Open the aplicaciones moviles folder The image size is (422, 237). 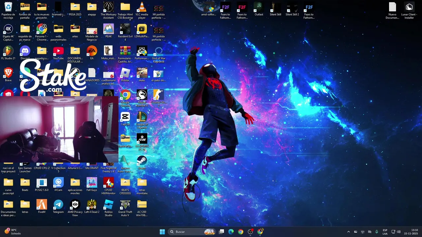coord(75,186)
